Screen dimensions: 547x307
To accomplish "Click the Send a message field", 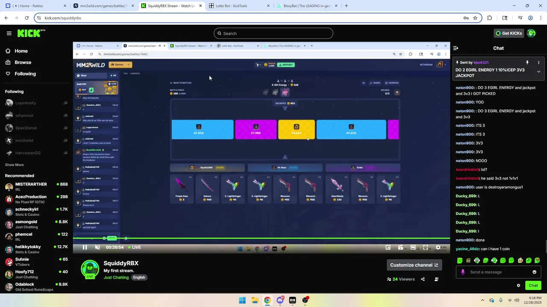I will [x=498, y=272].
